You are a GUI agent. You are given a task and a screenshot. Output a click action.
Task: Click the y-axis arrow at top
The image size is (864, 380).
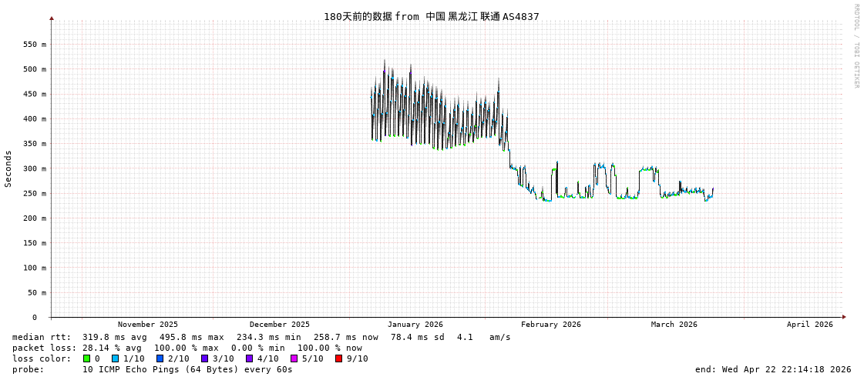52,18
